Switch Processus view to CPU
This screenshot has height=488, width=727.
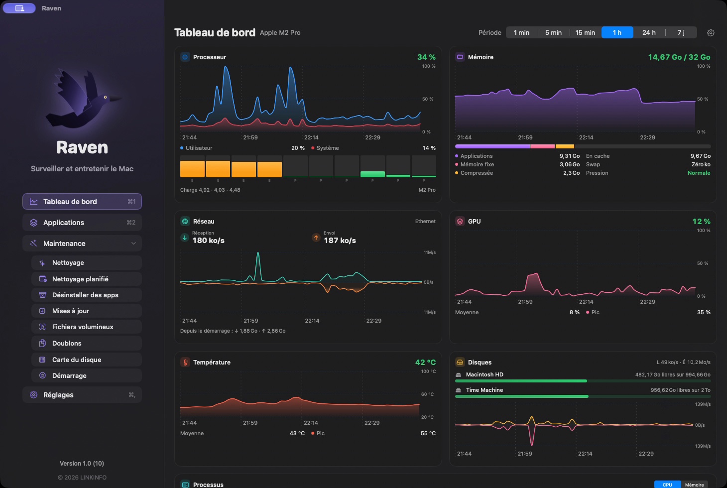tap(667, 485)
